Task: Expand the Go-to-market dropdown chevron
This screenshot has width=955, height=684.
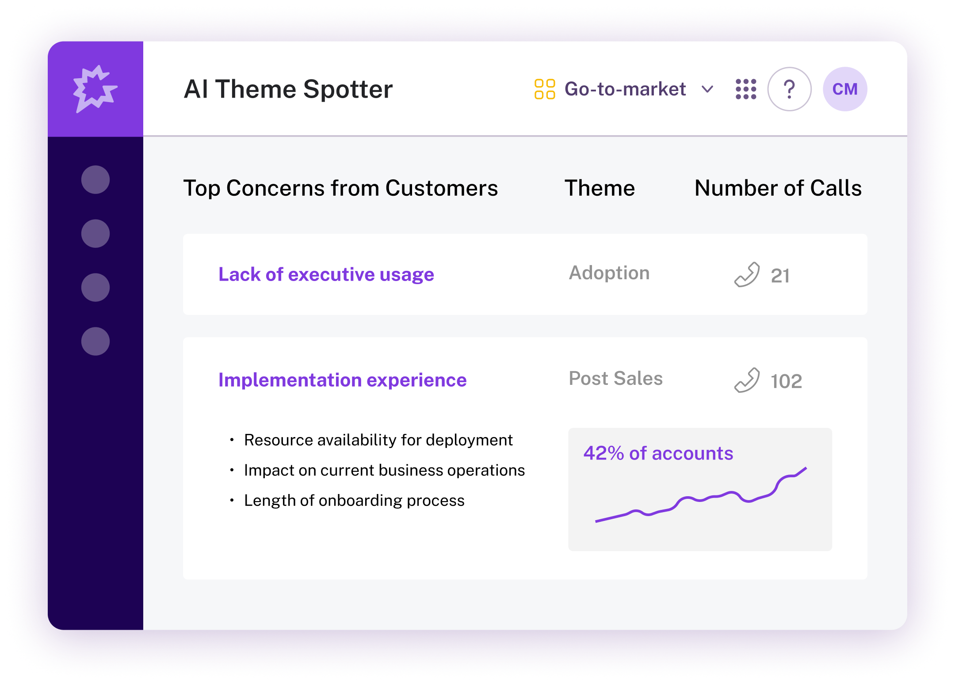Action: (707, 90)
